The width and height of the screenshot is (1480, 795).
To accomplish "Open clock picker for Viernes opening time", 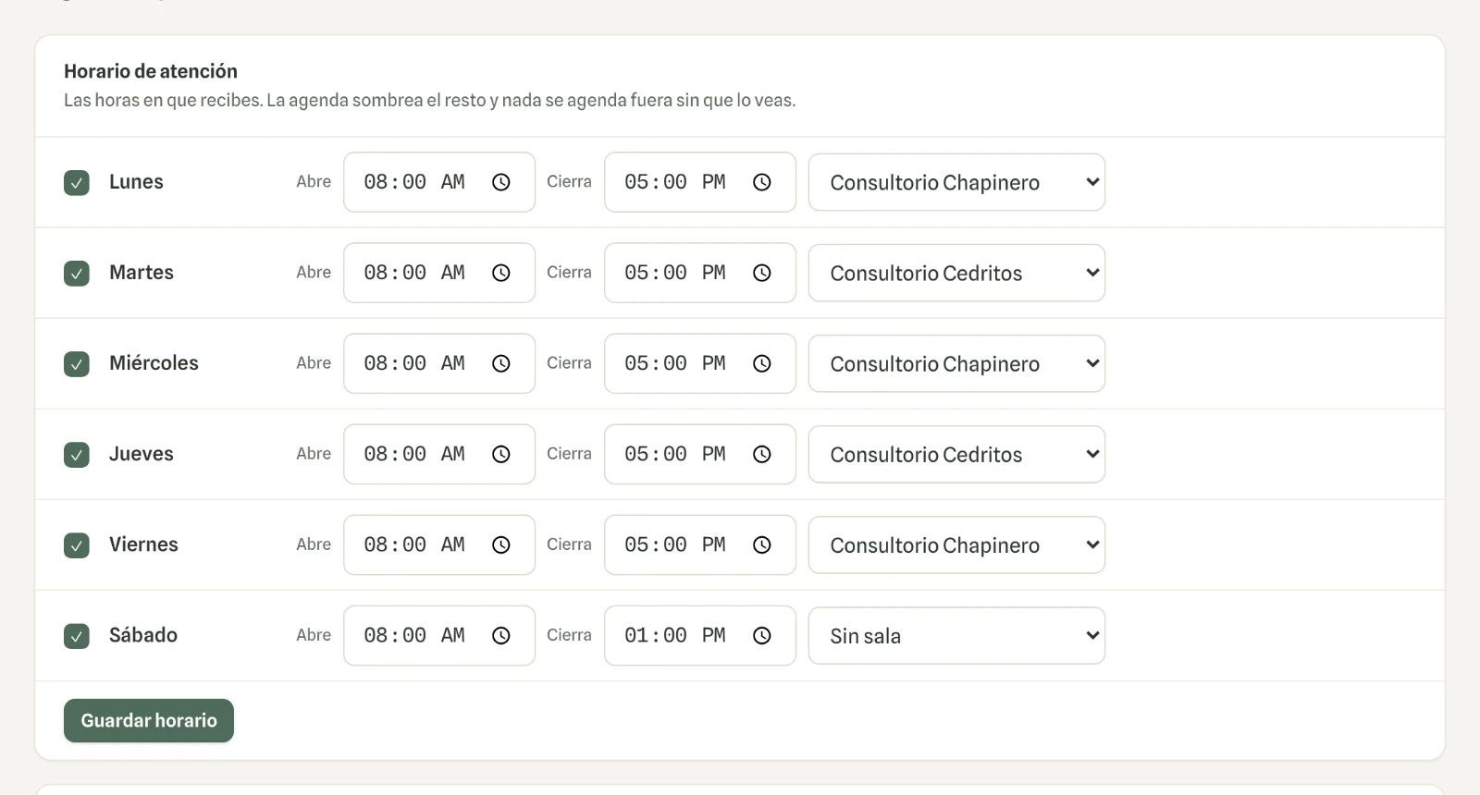I will click(x=500, y=544).
